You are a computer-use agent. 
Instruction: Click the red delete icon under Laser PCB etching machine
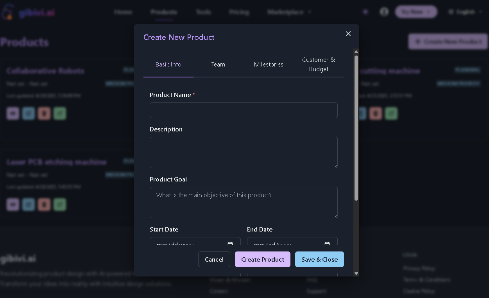(x=44, y=205)
